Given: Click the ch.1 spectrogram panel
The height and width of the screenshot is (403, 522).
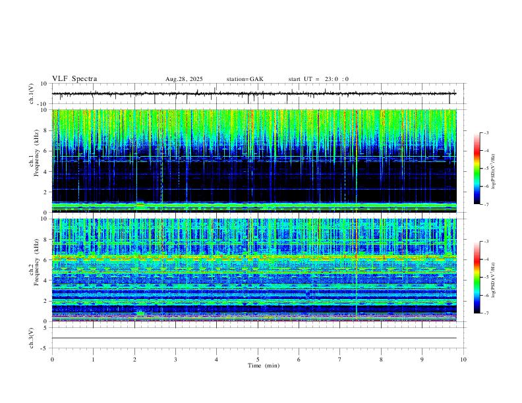Looking at the screenshot, I should tap(254, 161).
